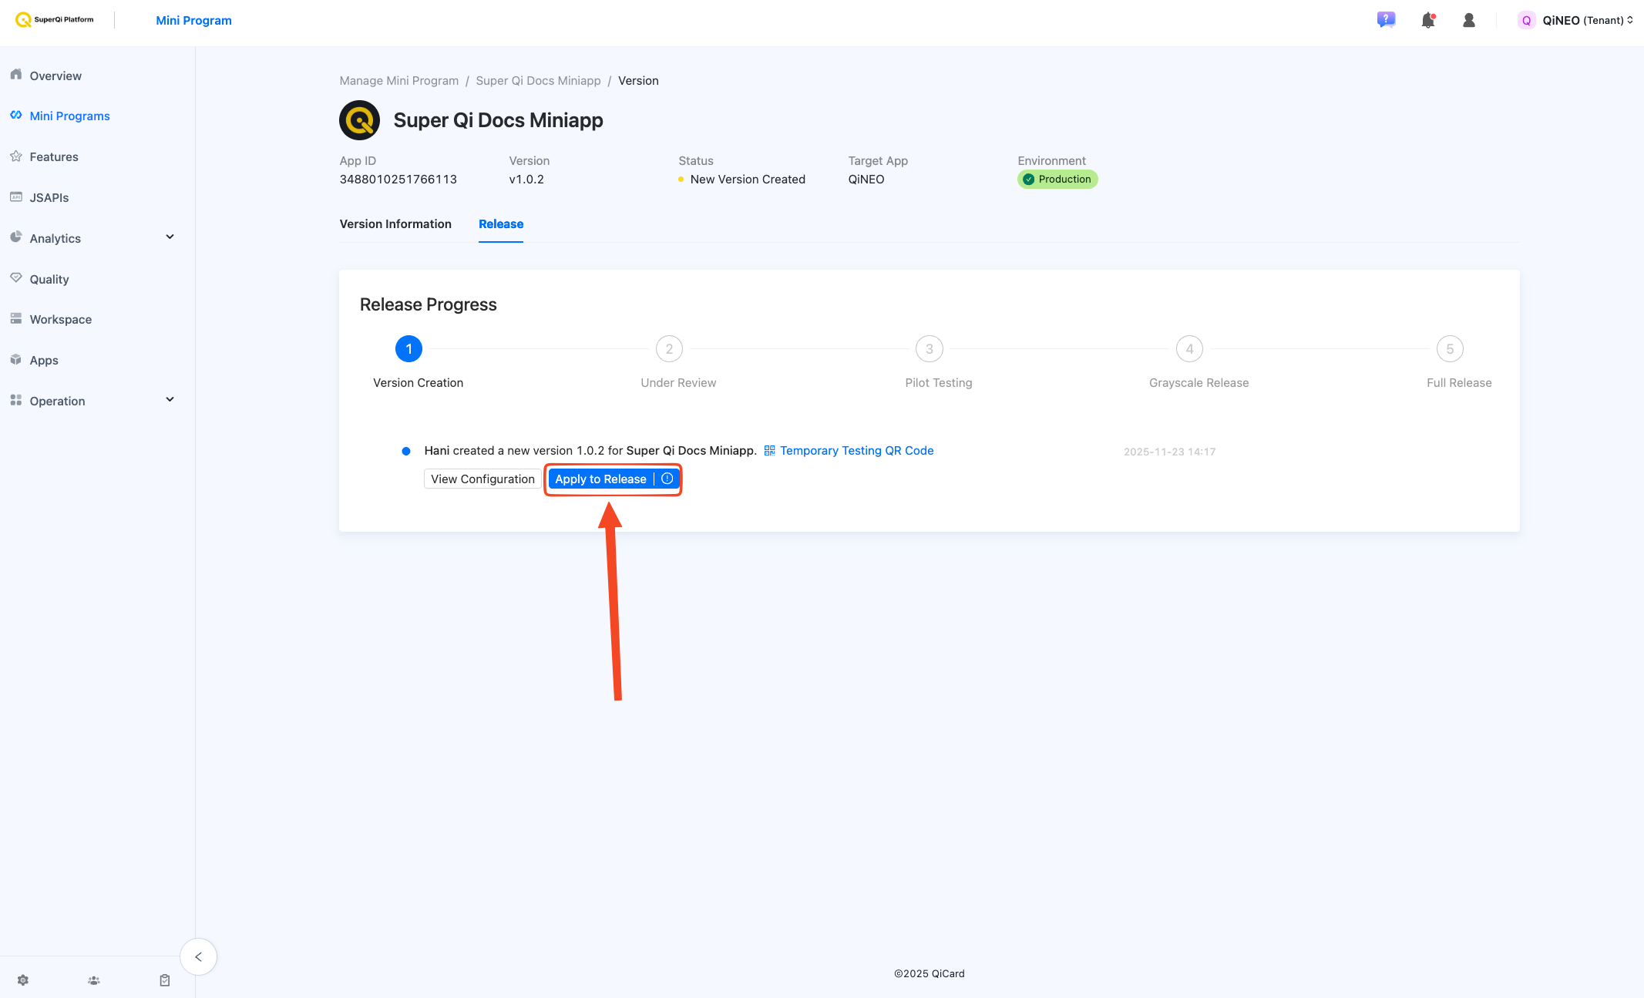Expand the Analytics menu chevron
This screenshot has width=1644, height=998.
pyautogui.click(x=170, y=237)
